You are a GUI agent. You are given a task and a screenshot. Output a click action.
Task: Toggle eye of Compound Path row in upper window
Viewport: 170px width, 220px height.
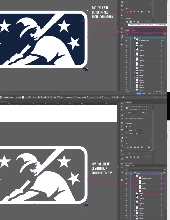pyautogui.click(x=126, y=40)
